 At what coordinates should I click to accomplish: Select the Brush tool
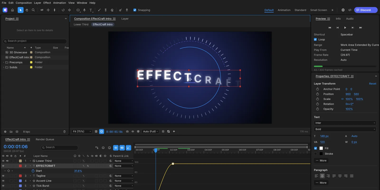[x=99, y=10]
